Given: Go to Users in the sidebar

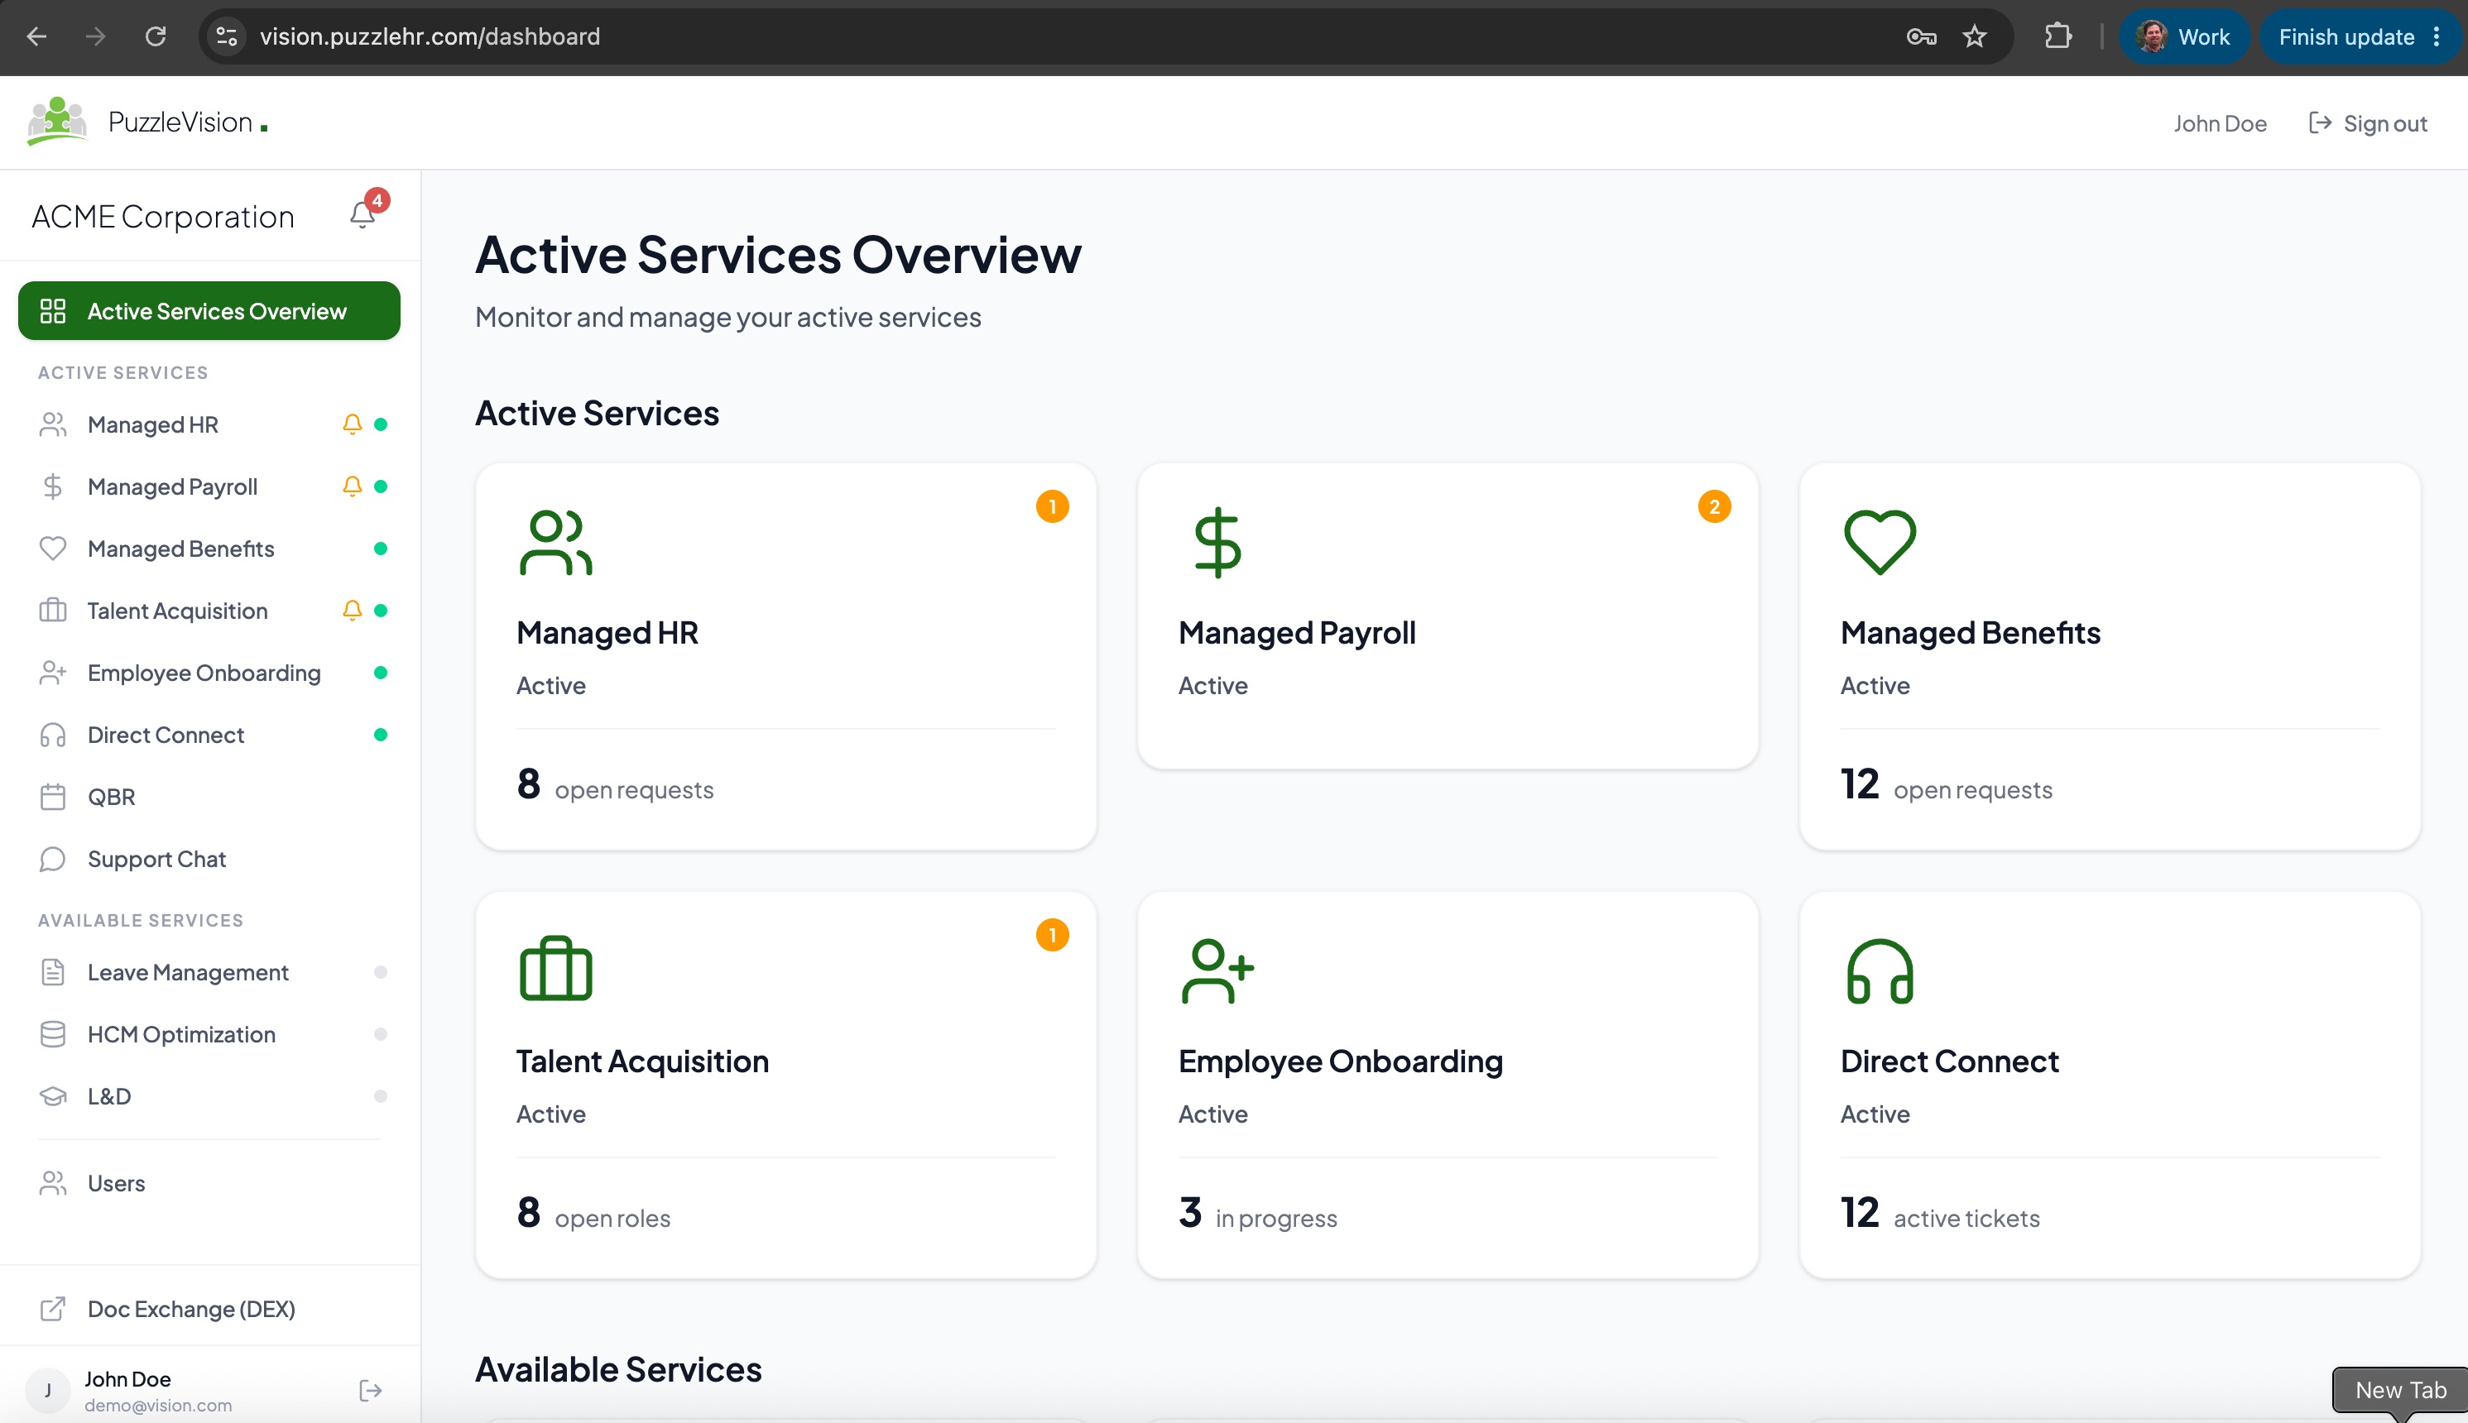Looking at the screenshot, I should (x=209, y=1182).
